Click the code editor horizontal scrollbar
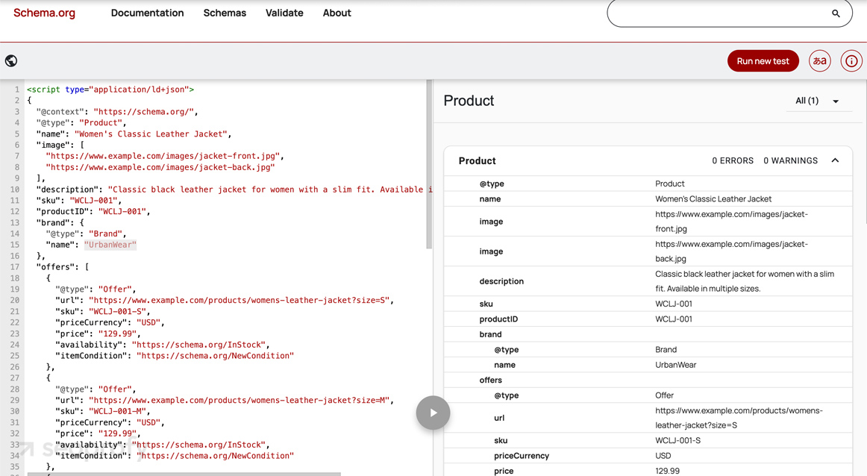The height and width of the screenshot is (476, 867). (x=184, y=474)
